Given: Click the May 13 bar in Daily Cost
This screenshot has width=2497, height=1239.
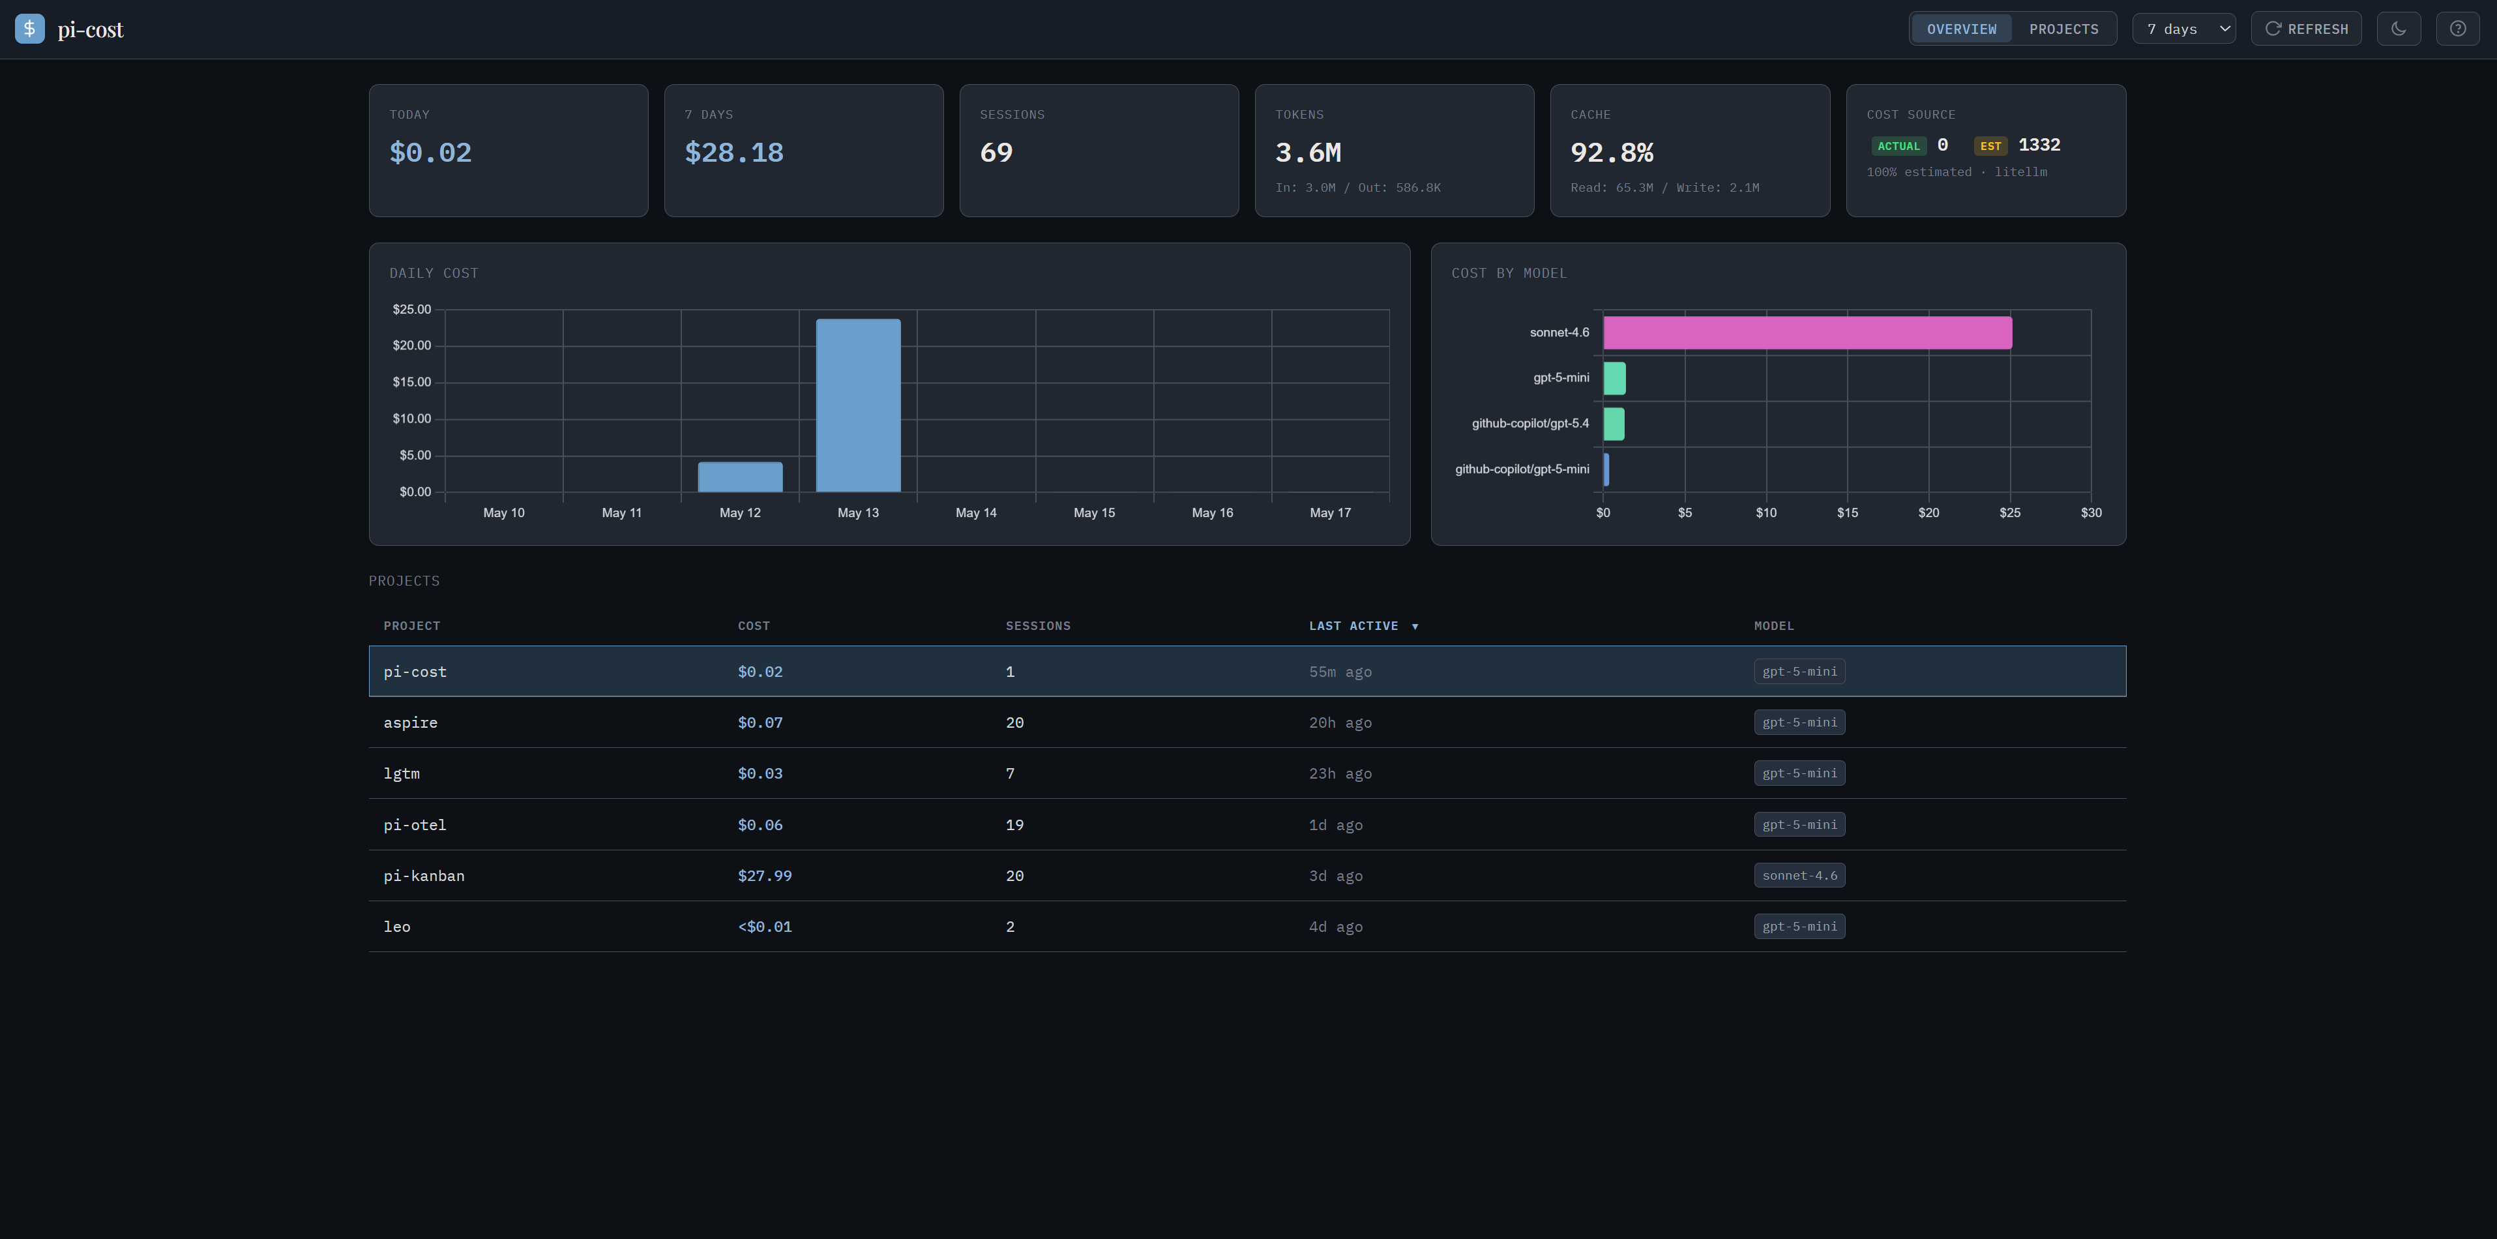Looking at the screenshot, I should [x=858, y=405].
